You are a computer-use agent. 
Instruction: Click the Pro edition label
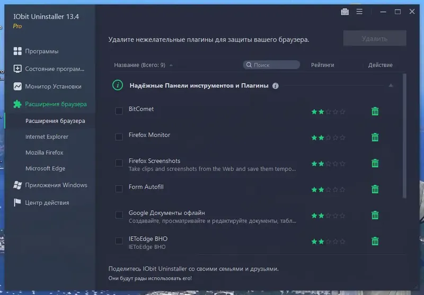pyautogui.click(x=17, y=26)
